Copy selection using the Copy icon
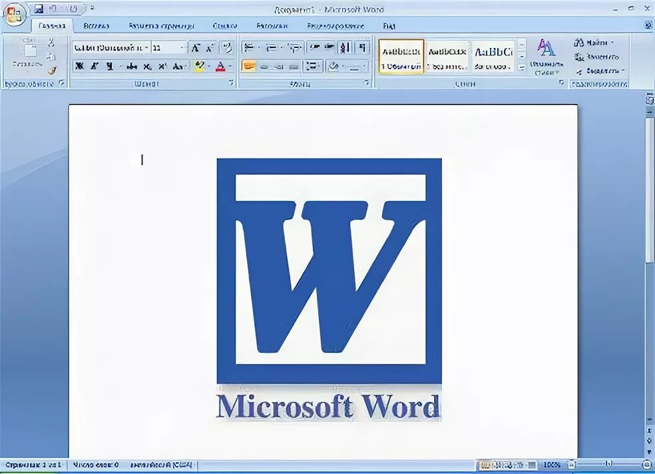 click(x=51, y=57)
